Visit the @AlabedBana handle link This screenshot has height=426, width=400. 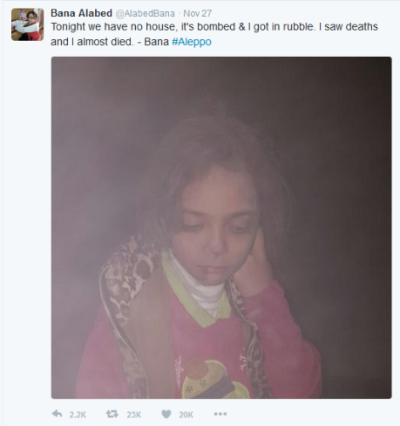pyautogui.click(x=146, y=13)
